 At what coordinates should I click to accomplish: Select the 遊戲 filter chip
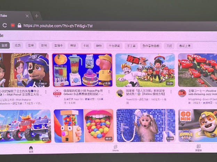click(18, 45)
